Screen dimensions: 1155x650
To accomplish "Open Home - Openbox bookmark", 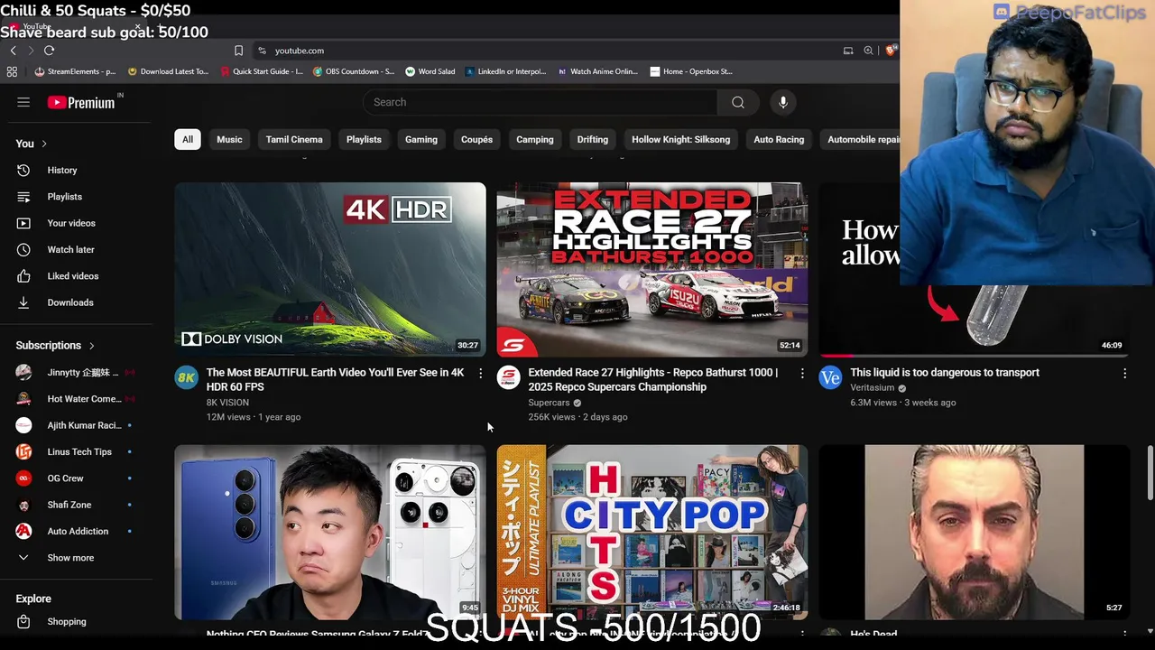I will coord(691,71).
